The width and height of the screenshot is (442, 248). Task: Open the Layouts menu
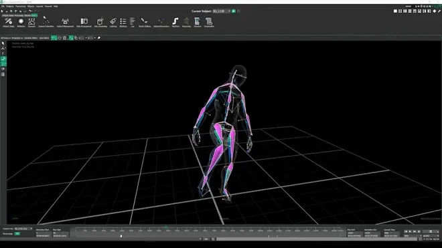coord(40,6)
